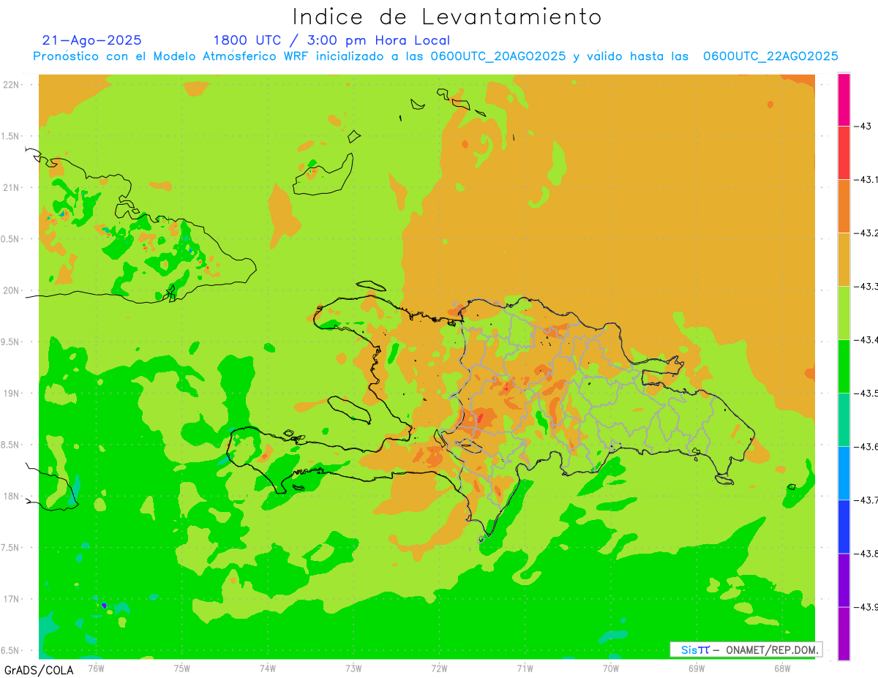Click the longitude label '71W'
This screenshot has width=878, height=678.
click(x=525, y=668)
